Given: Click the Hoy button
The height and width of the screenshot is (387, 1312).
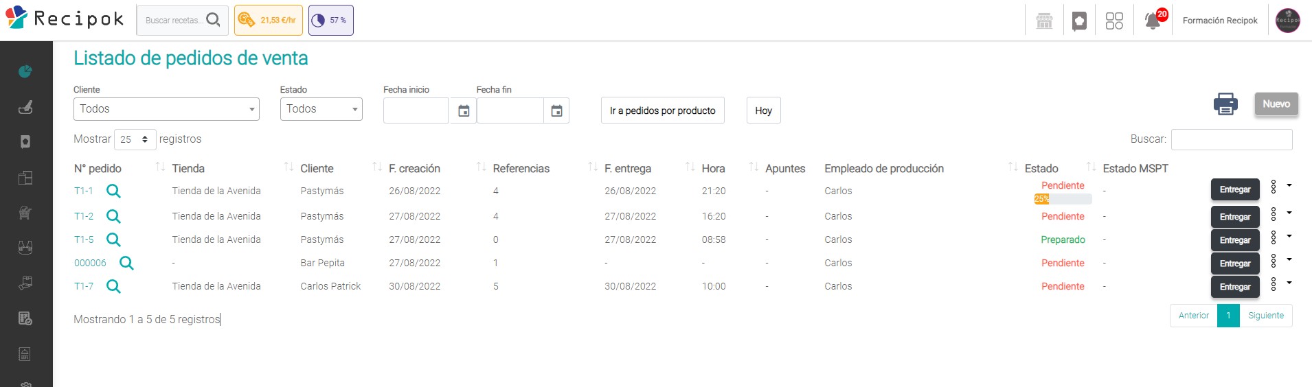Looking at the screenshot, I should [764, 110].
